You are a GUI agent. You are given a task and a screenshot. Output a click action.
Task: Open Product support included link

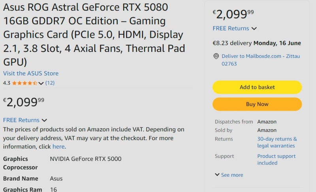[276, 159]
